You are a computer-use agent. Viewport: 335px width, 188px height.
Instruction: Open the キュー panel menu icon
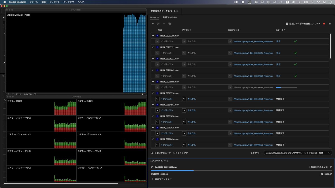158,17
